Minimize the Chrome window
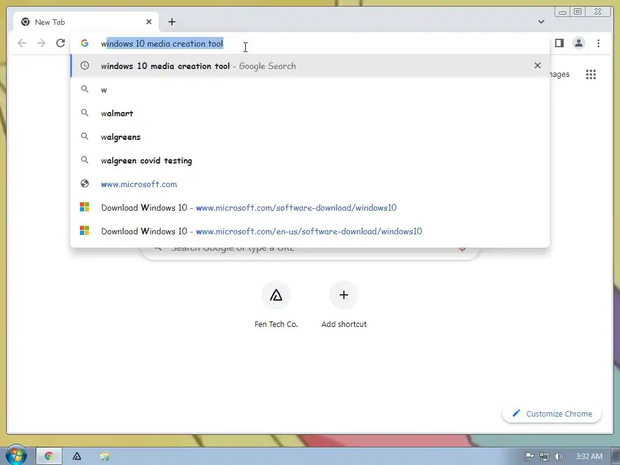 coord(562,12)
